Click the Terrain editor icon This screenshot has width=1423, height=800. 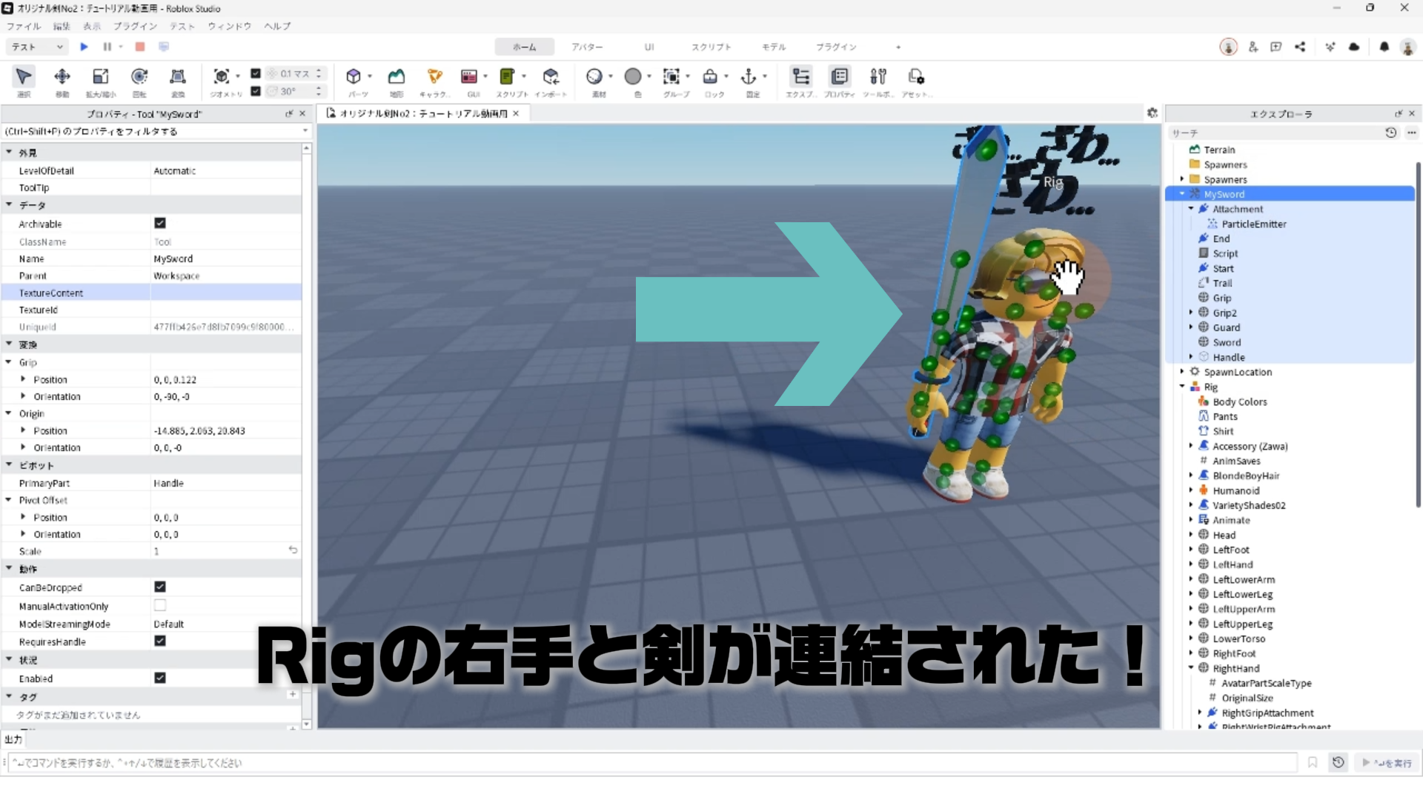click(397, 77)
